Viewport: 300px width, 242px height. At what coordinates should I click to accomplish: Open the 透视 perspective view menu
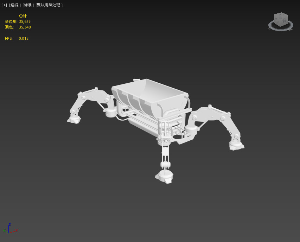pos(15,5)
